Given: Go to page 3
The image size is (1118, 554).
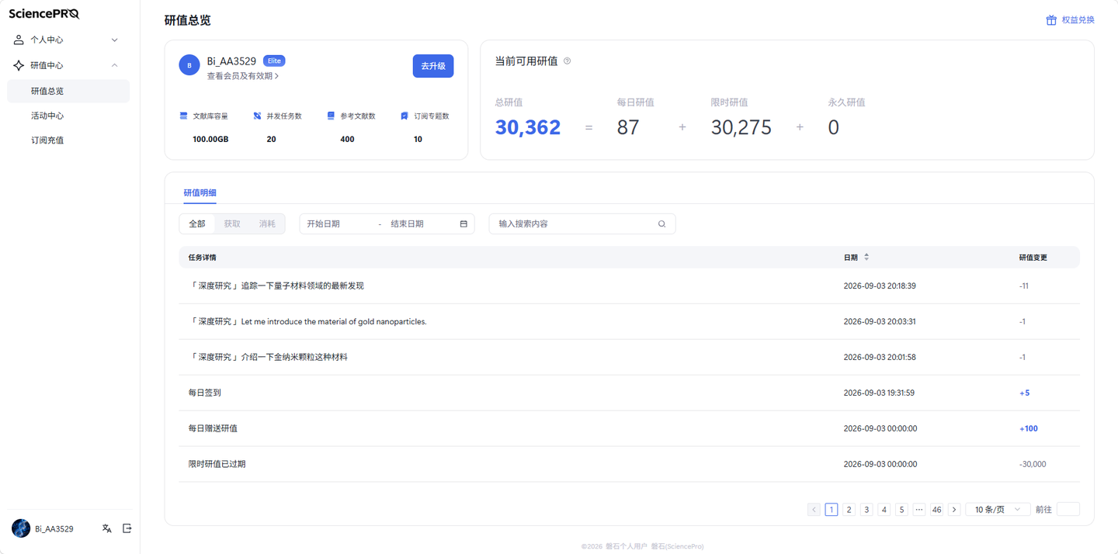Looking at the screenshot, I should click(x=866, y=510).
